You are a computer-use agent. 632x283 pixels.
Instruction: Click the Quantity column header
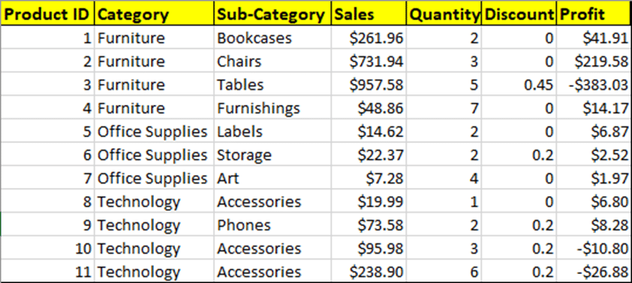pyautogui.click(x=444, y=14)
